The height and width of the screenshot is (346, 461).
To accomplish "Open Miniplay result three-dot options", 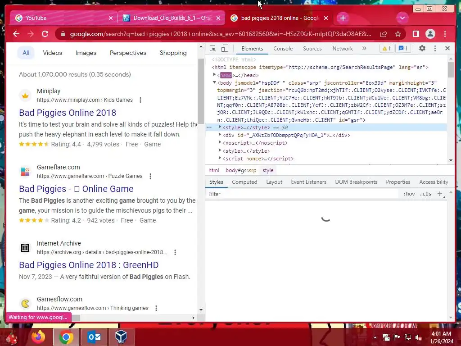I will (x=140, y=100).
